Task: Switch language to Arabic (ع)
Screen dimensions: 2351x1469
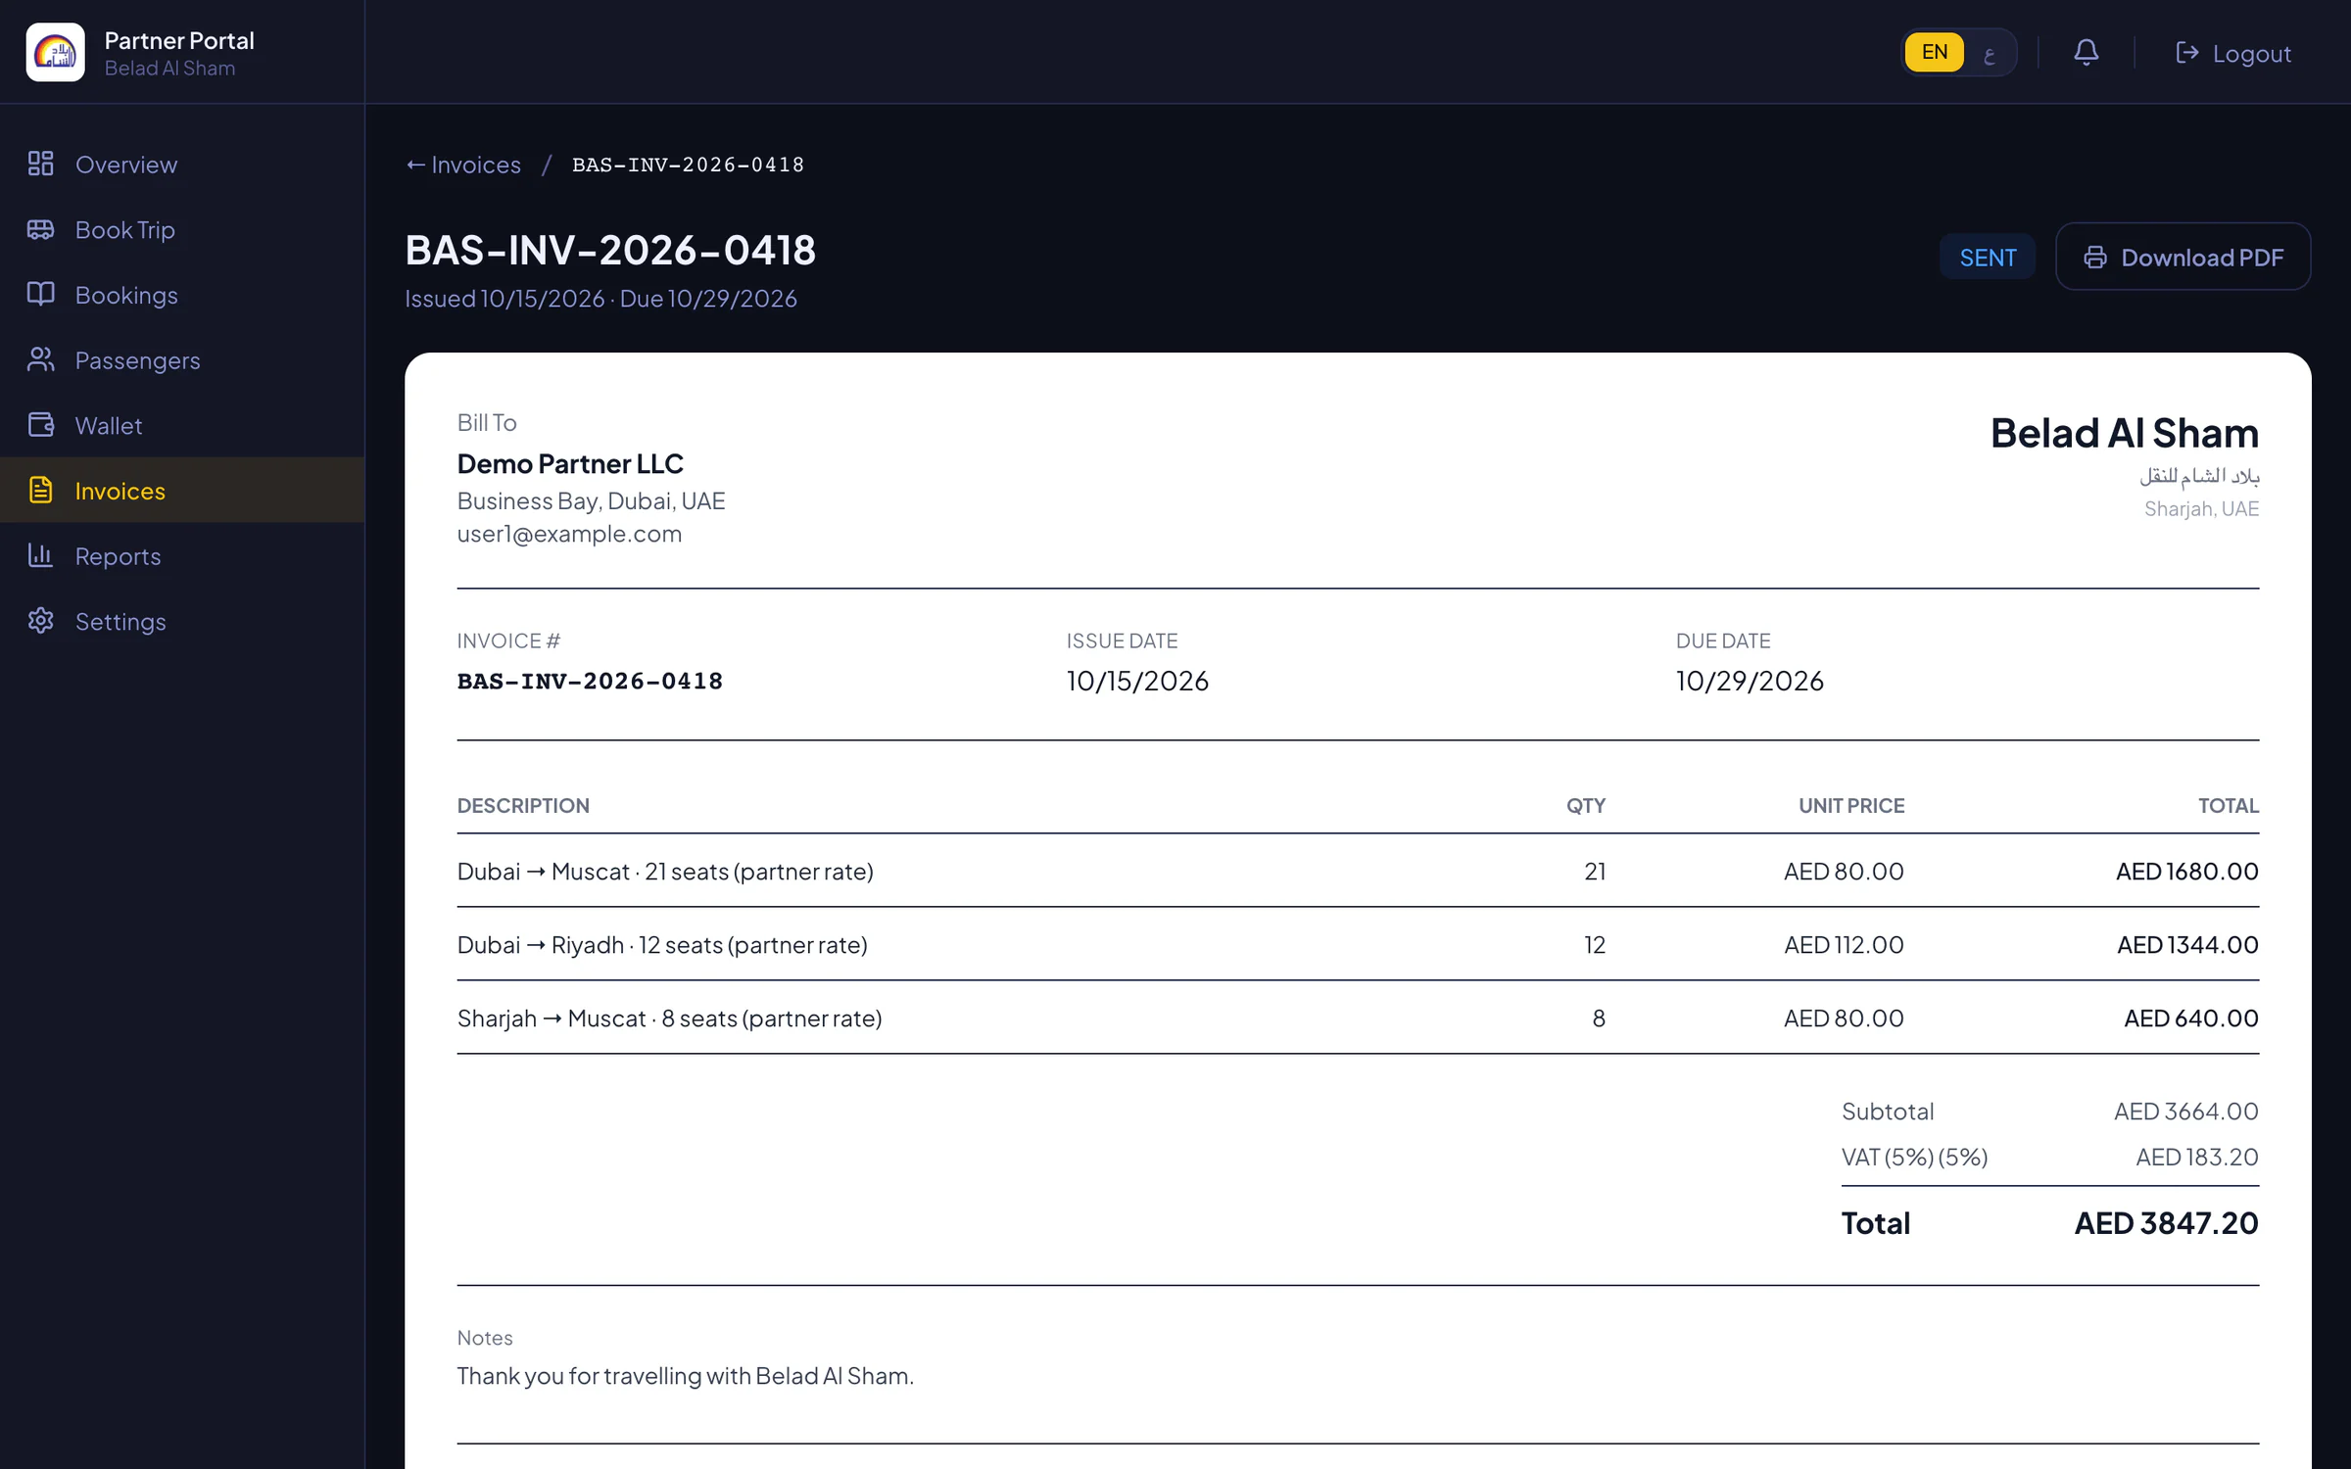Action: [x=1989, y=54]
